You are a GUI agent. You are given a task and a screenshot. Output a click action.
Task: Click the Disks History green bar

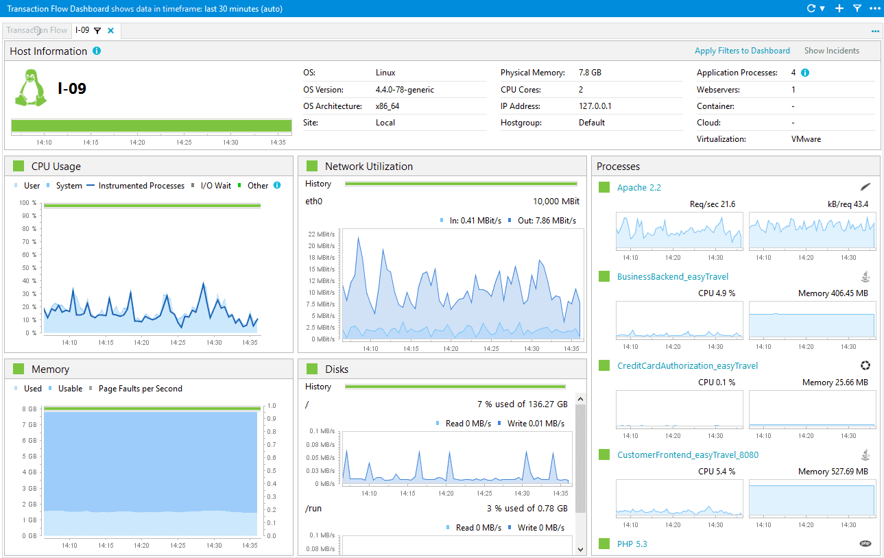coord(455,387)
